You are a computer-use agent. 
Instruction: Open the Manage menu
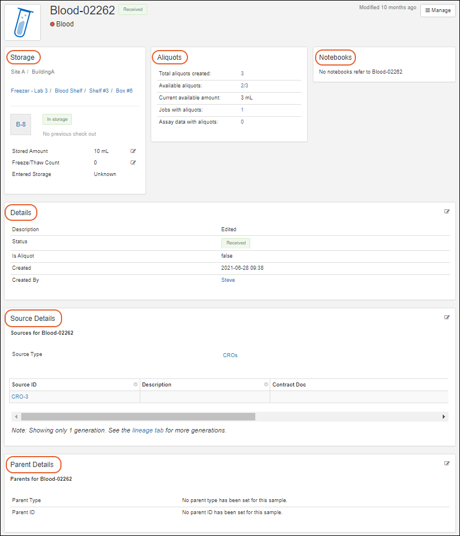coord(438,10)
